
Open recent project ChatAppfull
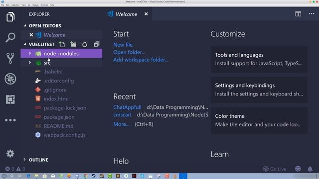coord(127,107)
